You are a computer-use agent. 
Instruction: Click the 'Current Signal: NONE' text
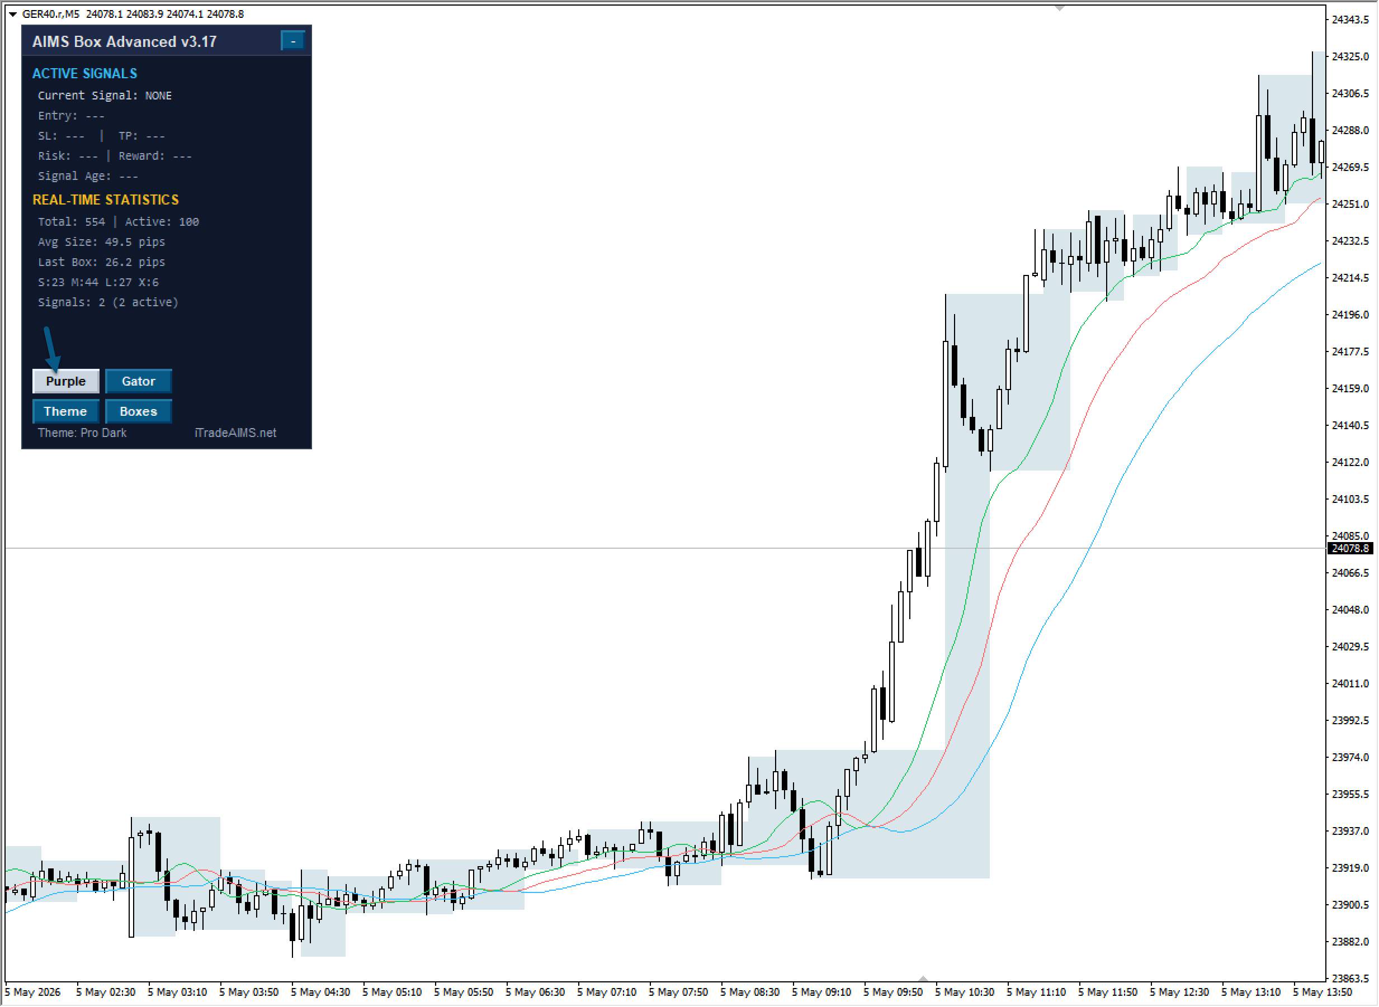tap(105, 96)
